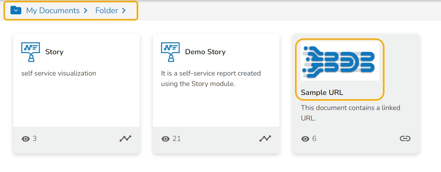Select the Sample URL document title
This screenshot has width=441, height=172.
point(322,93)
